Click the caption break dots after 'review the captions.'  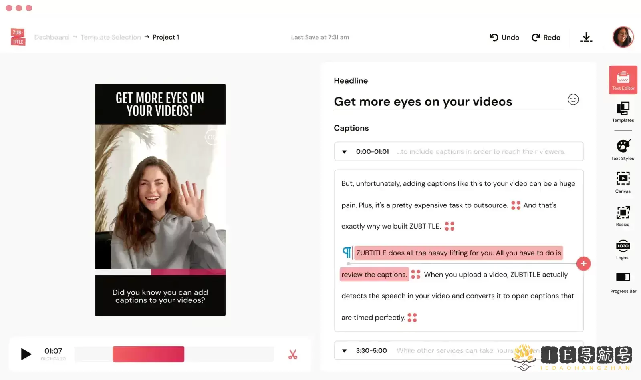[416, 274]
